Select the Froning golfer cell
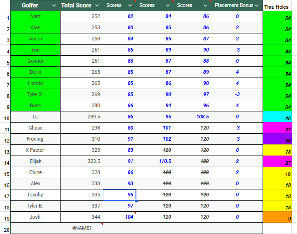This screenshot has height=234, width=297. pyautogui.click(x=35, y=139)
